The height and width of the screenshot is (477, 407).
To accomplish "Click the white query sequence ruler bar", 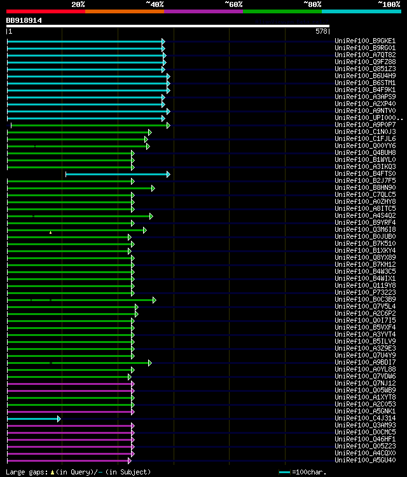I will tap(167, 26).
